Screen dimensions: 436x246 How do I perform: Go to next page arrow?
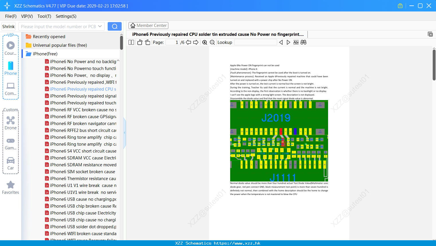[196, 42]
